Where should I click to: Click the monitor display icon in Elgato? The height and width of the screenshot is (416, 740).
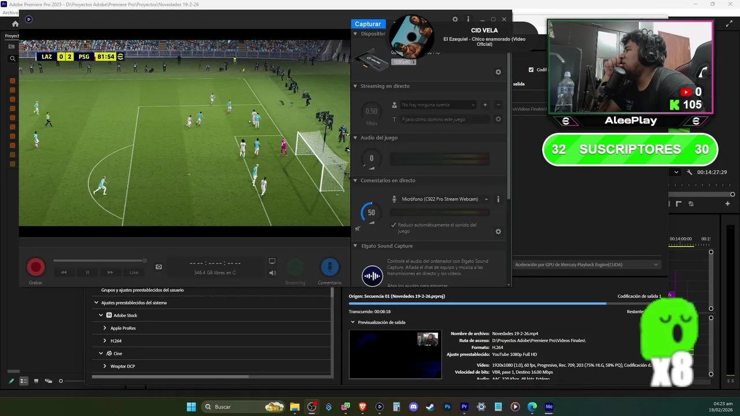click(272, 261)
